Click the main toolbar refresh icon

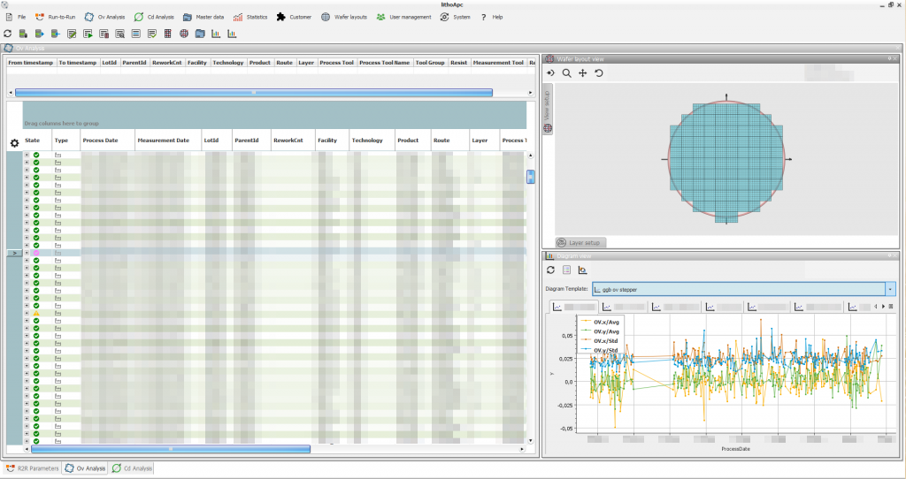click(x=7, y=34)
